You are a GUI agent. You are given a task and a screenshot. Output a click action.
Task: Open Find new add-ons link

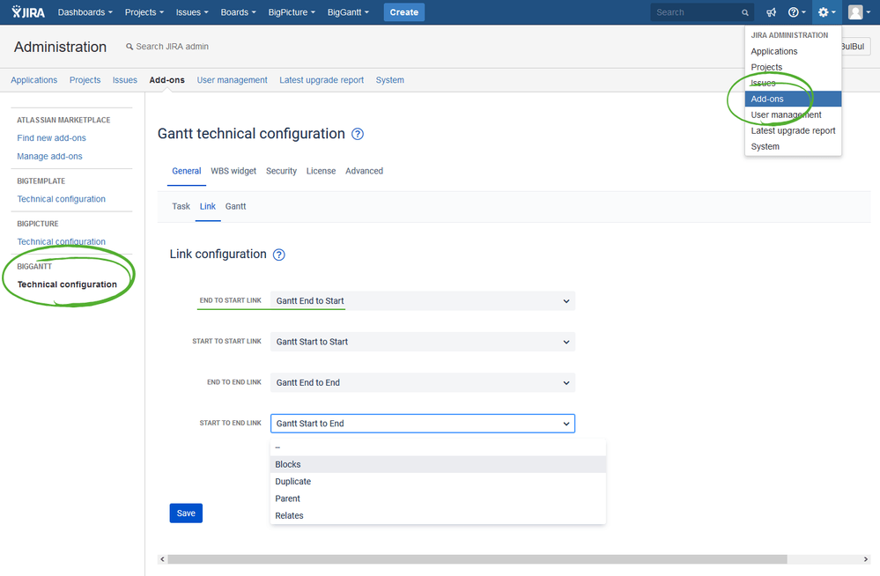[x=52, y=138]
